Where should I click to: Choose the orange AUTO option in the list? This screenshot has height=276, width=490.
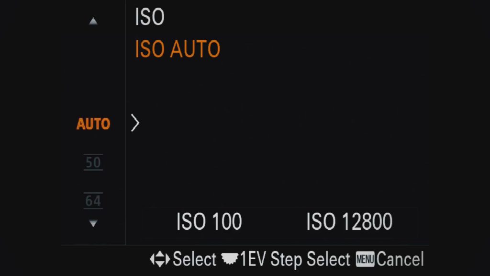(x=93, y=124)
